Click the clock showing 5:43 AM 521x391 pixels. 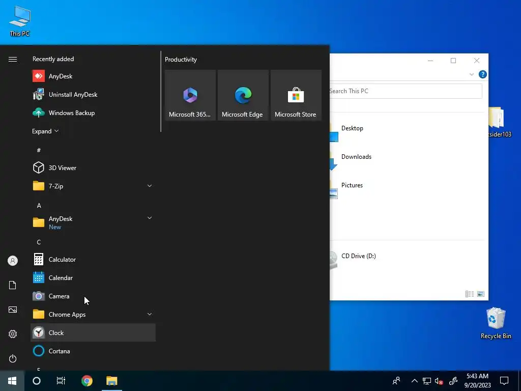coord(477,381)
